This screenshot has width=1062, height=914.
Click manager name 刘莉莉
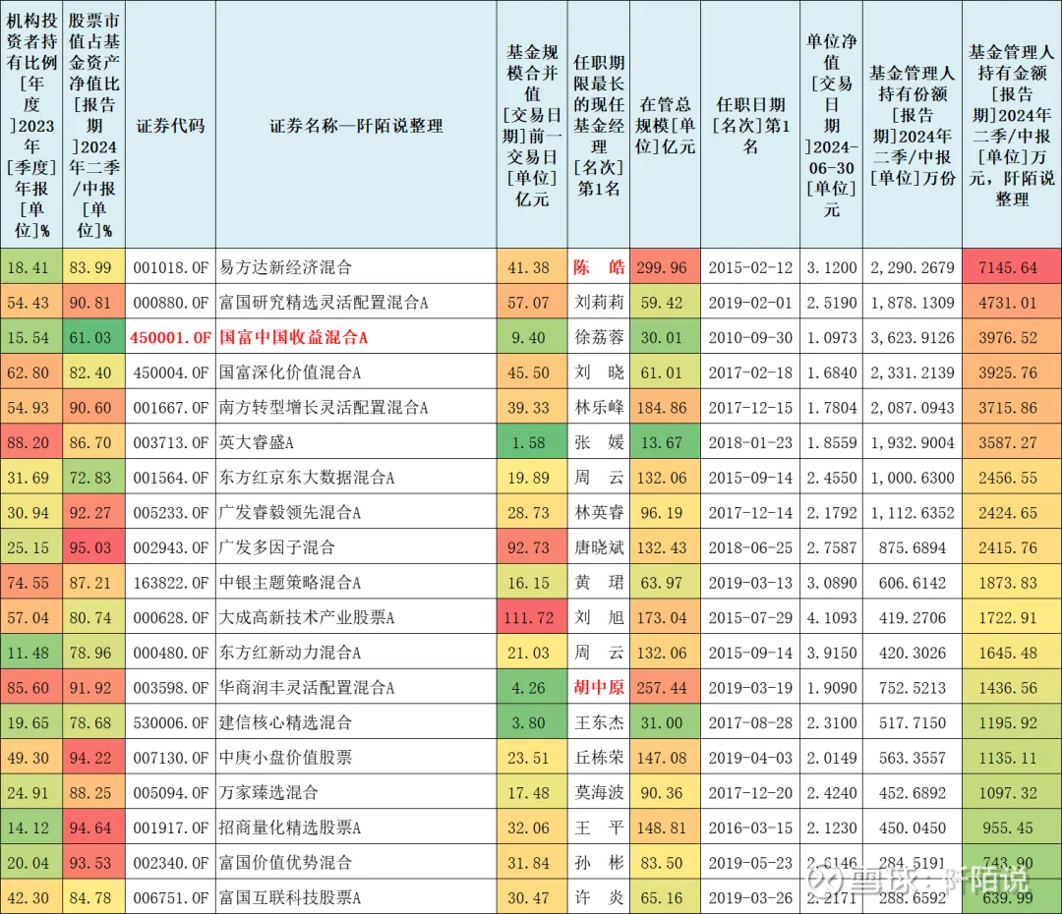[x=599, y=303]
